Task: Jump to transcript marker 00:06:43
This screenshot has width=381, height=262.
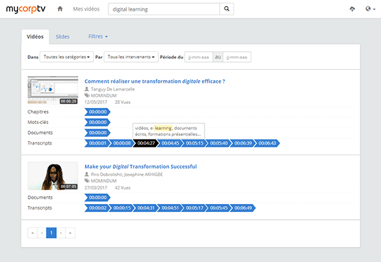Action: (x=267, y=143)
